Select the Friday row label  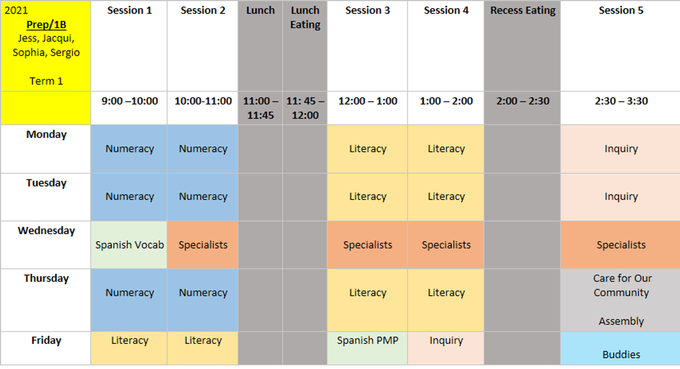point(45,348)
